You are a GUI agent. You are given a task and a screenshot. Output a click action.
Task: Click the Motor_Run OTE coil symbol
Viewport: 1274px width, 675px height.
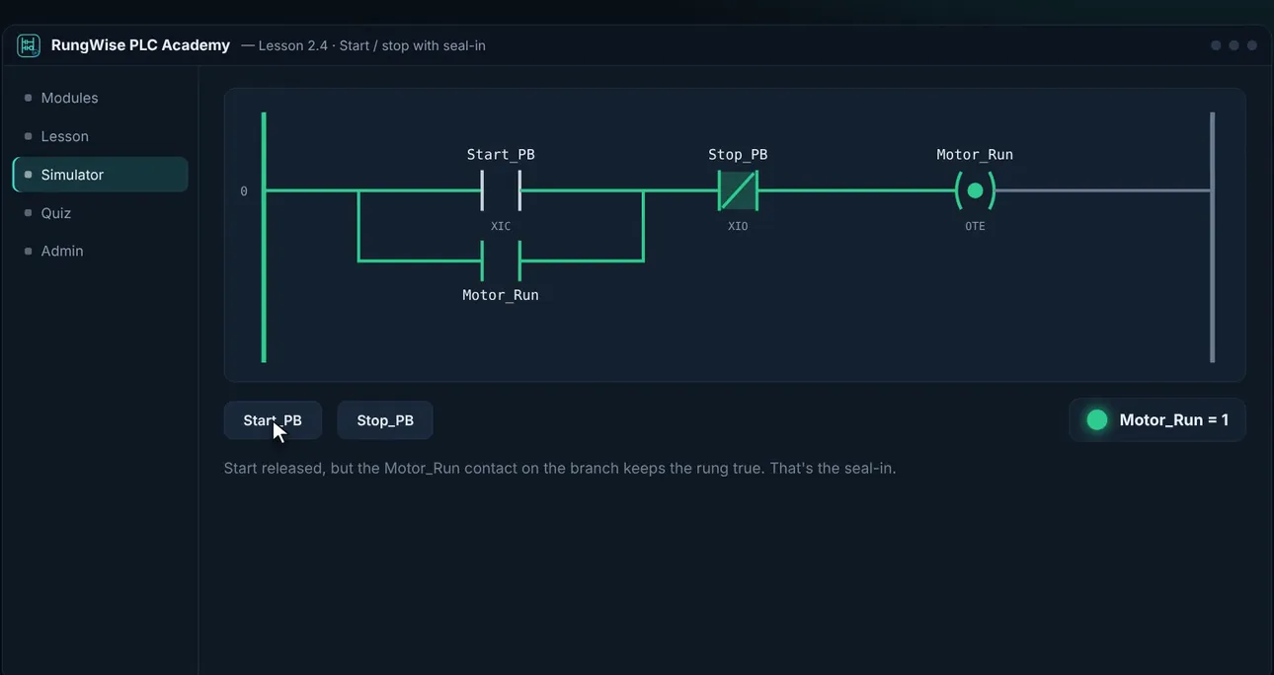click(975, 190)
